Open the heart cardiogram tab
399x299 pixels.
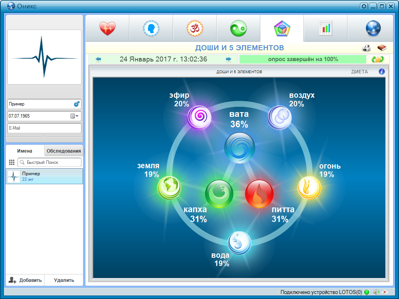pos(108,28)
